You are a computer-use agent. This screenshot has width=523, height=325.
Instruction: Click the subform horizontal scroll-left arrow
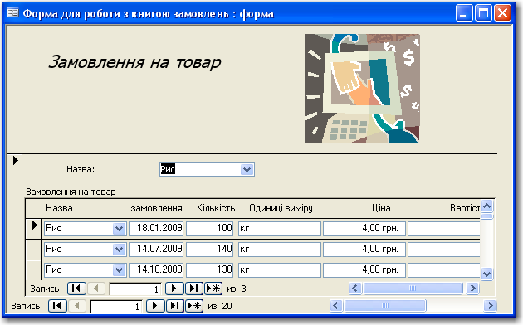[355, 289]
